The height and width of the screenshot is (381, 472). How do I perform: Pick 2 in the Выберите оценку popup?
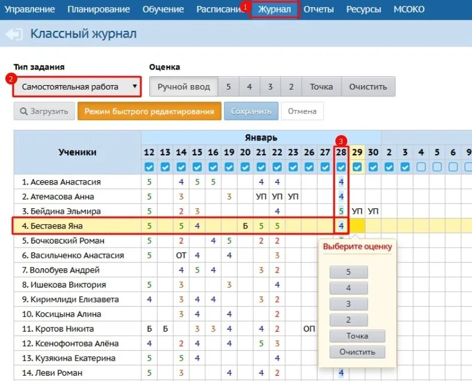[348, 320]
